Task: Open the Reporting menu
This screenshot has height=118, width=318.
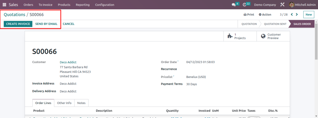Action: point(83,5)
